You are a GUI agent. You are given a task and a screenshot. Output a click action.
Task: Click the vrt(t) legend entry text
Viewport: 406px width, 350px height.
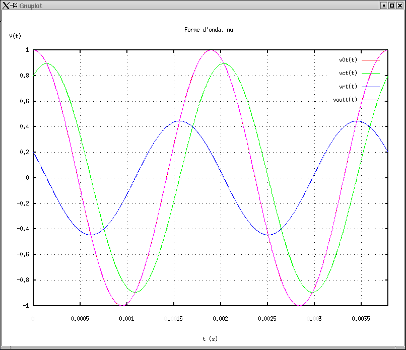348,86
